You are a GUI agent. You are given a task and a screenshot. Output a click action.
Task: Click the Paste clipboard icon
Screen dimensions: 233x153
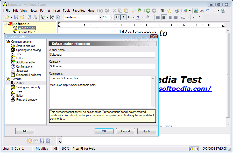pyautogui.click(x=126, y=11)
